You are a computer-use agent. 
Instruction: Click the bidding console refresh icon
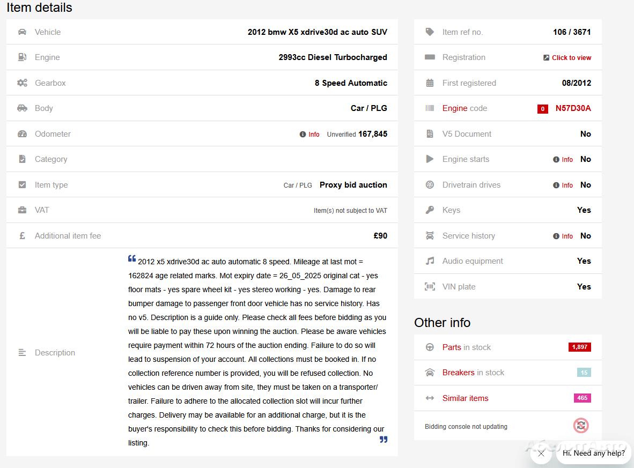click(x=580, y=426)
